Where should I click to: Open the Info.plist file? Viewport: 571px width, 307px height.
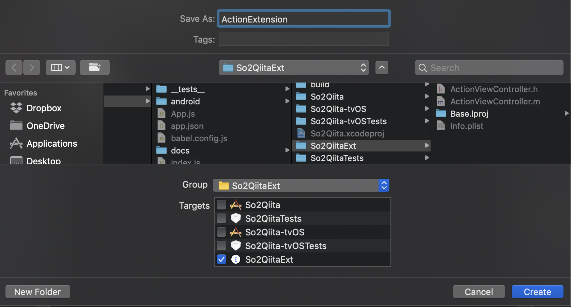[467, 126]
